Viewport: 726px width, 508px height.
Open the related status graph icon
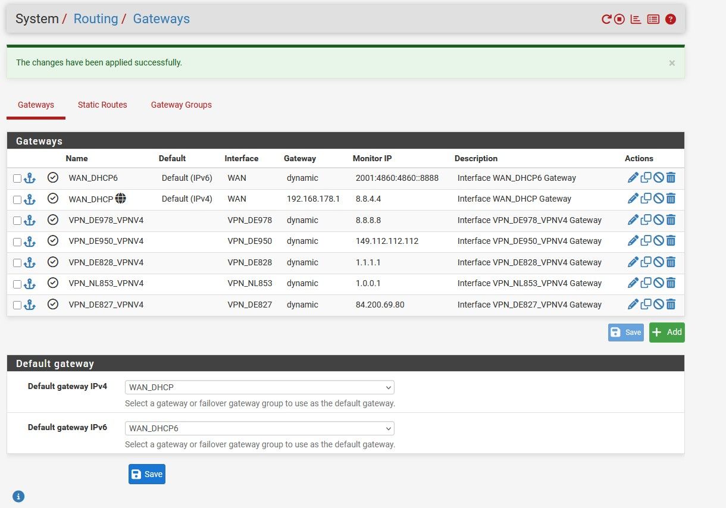(x=636, y=19)
